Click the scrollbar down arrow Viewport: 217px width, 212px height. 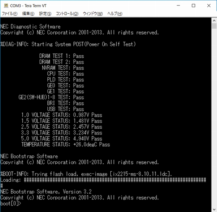(x=214, y=209)
